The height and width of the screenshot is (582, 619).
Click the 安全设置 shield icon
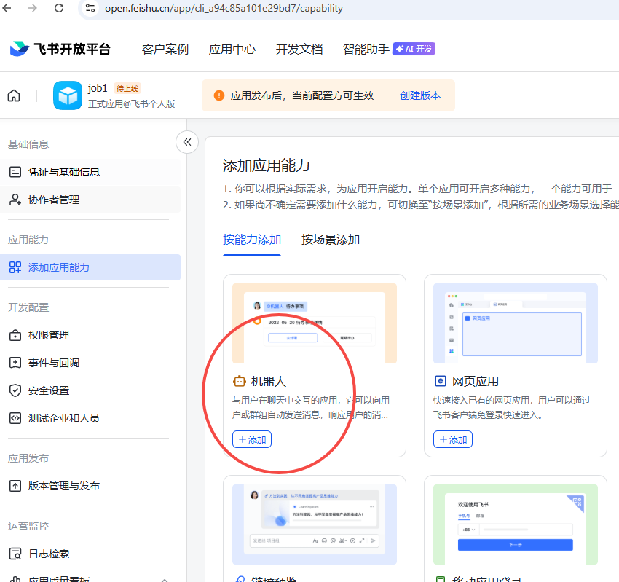click(15, 390)
